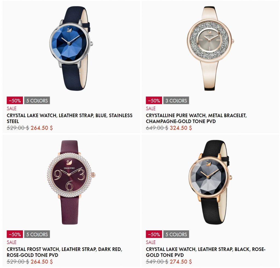Open the Crystal Lake Black Rose-Gold product title
The width and height of the screenshot is (280, 268).
pyautogui.click(x=206, y=252)
